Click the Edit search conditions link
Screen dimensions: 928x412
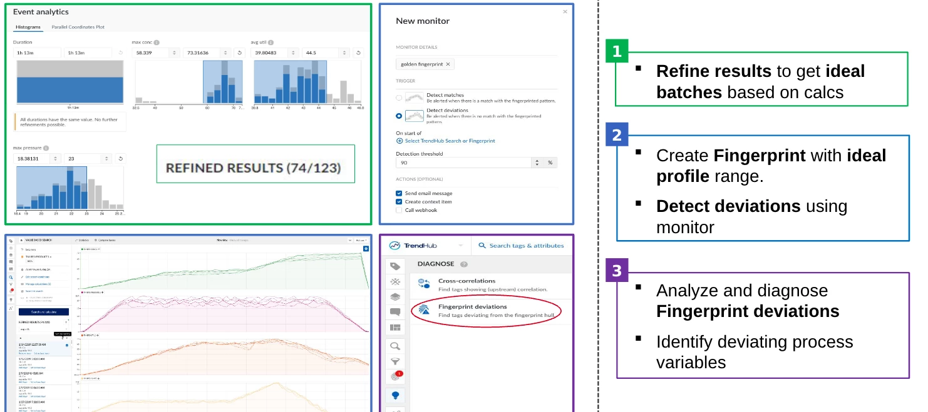click(x=38, y=277)
